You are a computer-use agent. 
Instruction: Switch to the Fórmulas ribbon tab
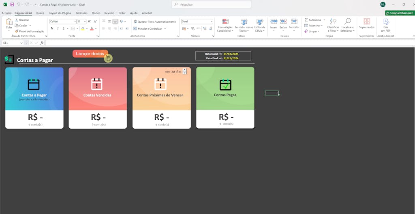pos(81,13)
